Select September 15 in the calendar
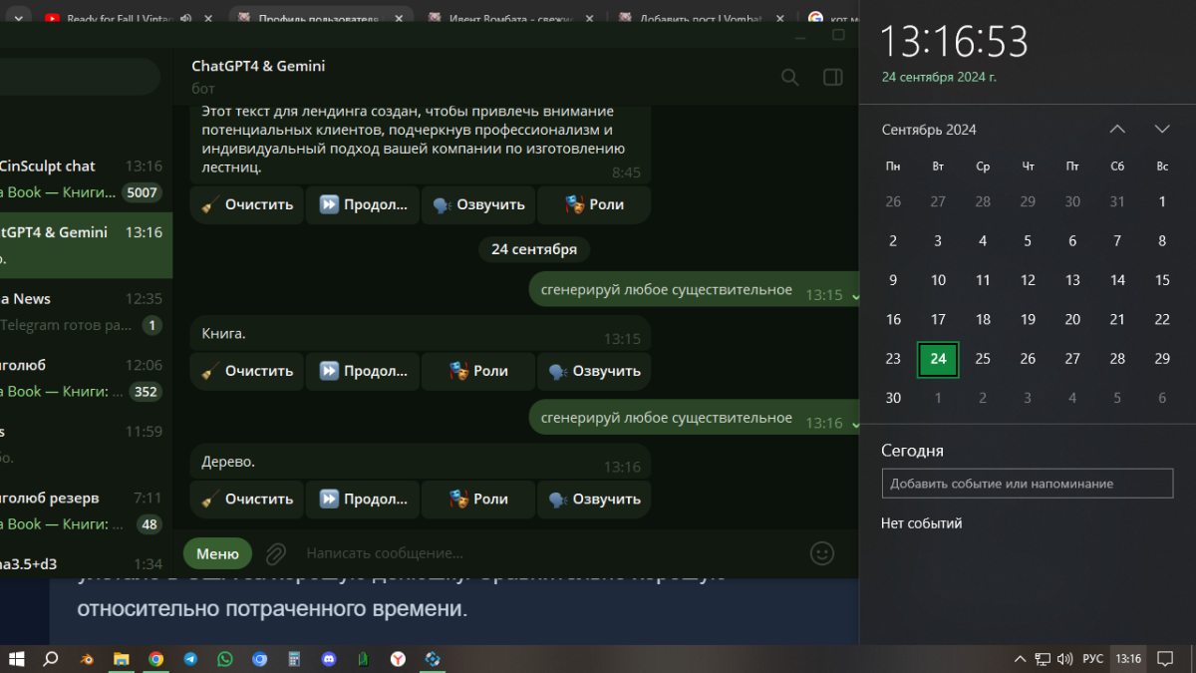Screen dimensions: 1196x673 (1162, 280)
